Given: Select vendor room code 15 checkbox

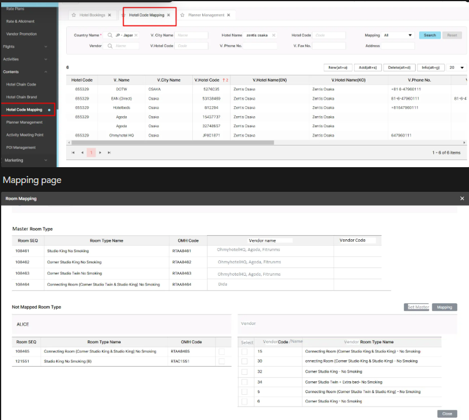Looking at the screenshot, I should point(244,351).
